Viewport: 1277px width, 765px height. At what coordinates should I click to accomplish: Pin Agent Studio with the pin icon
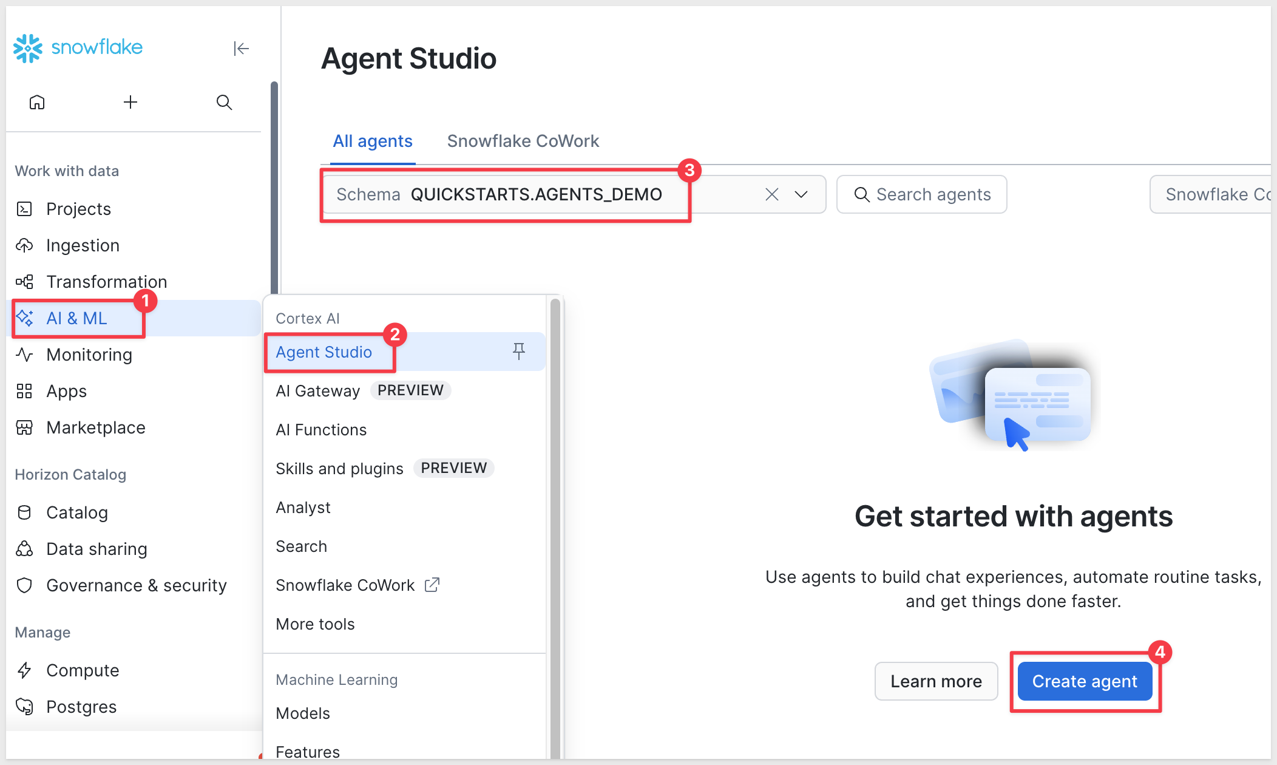(x=518, y=351)
